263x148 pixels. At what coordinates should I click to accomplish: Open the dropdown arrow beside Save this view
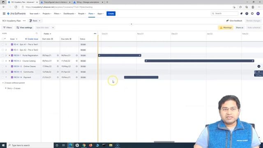[53, 28]
